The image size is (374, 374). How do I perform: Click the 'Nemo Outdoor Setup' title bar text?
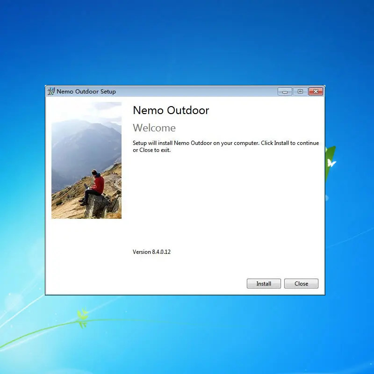coord(86,91)
